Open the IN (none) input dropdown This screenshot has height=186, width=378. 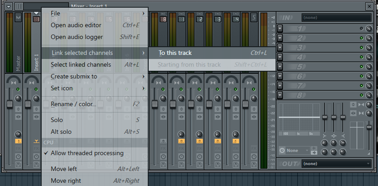pyautogui.click(x=337, y=18)
